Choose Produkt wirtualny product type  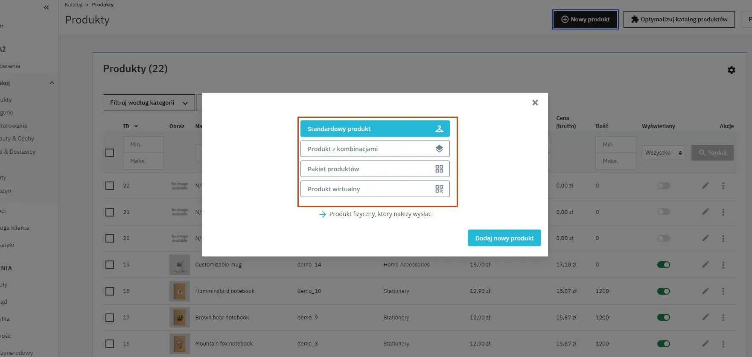375,189
